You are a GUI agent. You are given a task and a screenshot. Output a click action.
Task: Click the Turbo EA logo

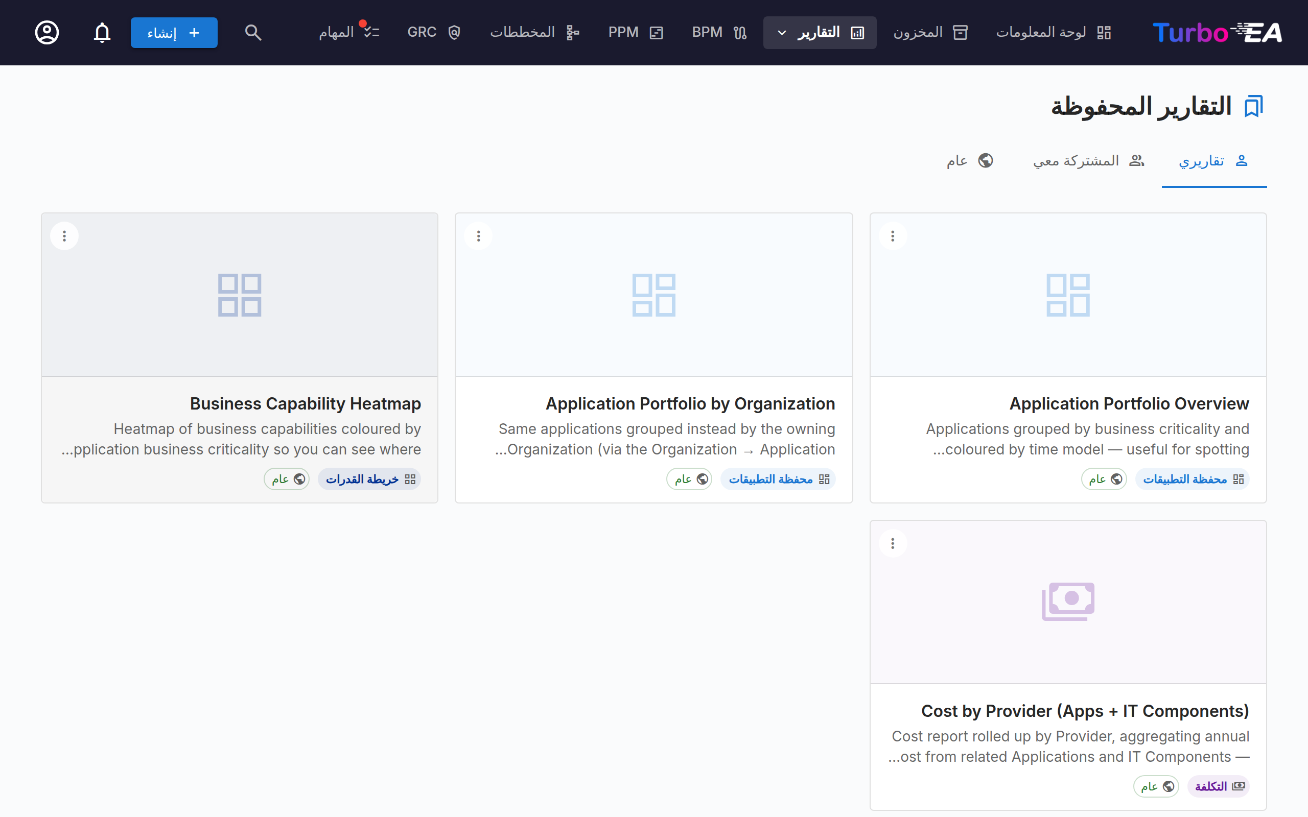point(1217,32)
